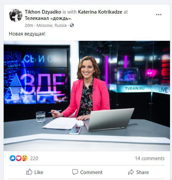This screenshot has height=180, width=172.
Task: Click the Share button label
Action: [x=142, y=172]
